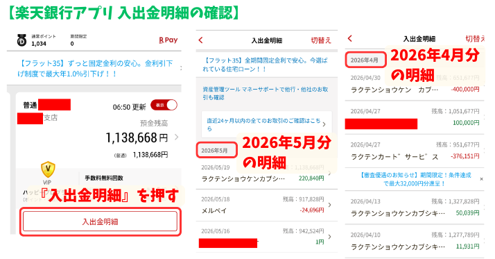Open the 資産管理ツール マネーサポート link

point(265,93)
